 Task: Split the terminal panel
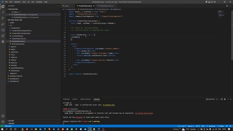click(222, 99)
